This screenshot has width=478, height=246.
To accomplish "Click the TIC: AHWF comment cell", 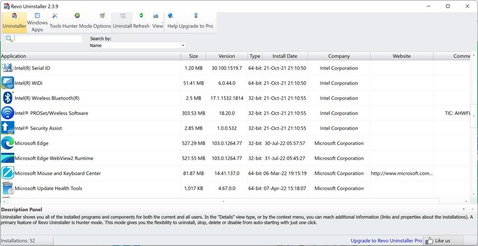I will pos(457,113).
